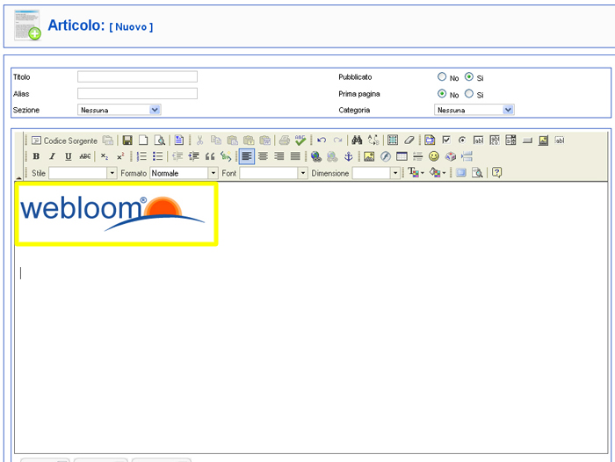
Task: Insert a bulleted list
Action: (x=157, y=156)
